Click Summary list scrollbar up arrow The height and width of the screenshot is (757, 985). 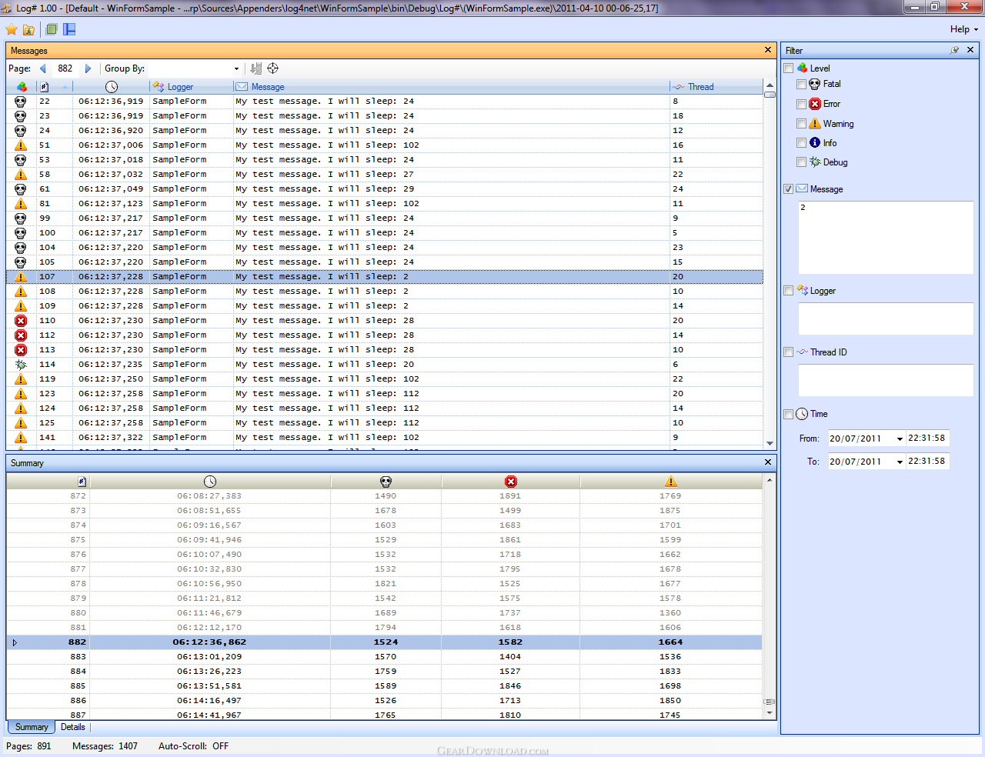pyautogui.click(x=769, y=480)
